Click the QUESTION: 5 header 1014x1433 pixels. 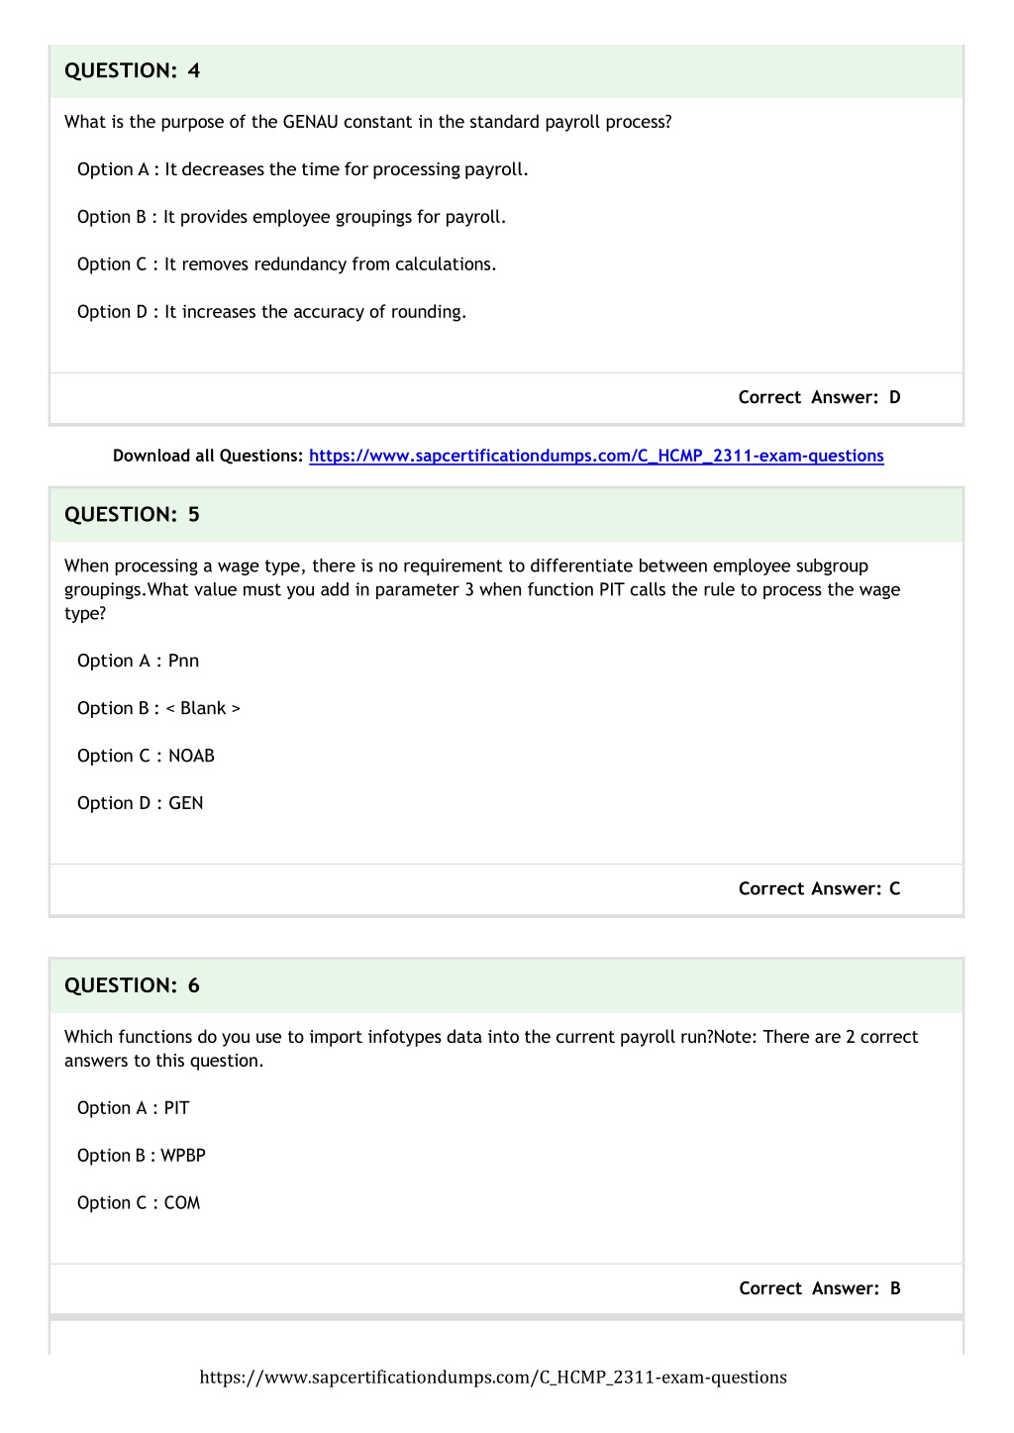click(x=506, y=514)
